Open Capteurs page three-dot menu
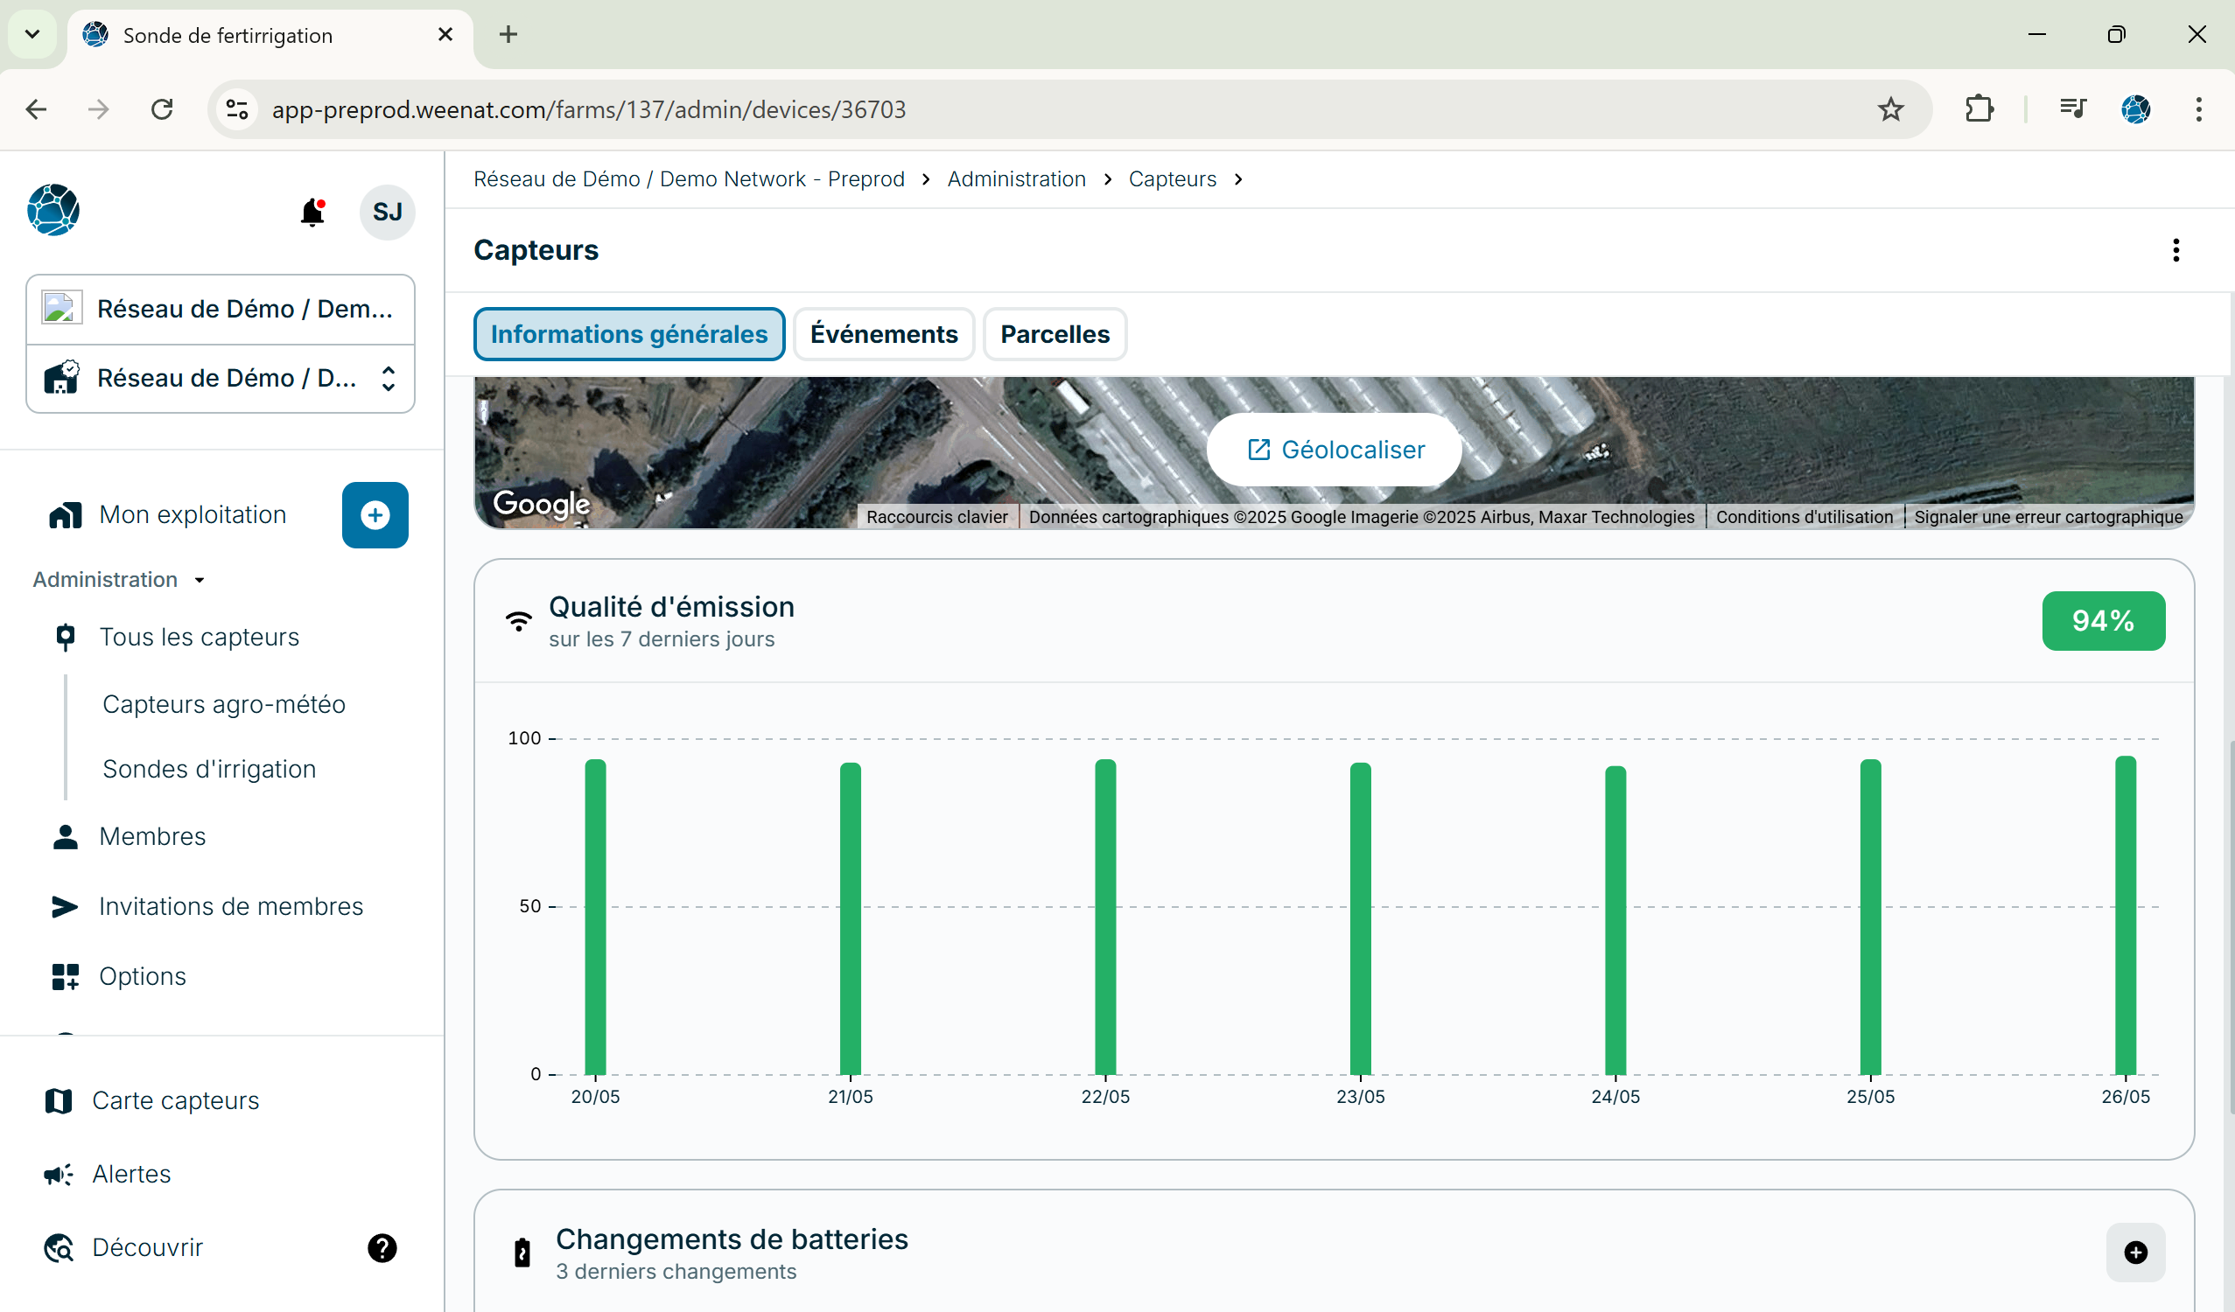The width and height of the screenshot is (2235, 1312). coord(2175,250)
